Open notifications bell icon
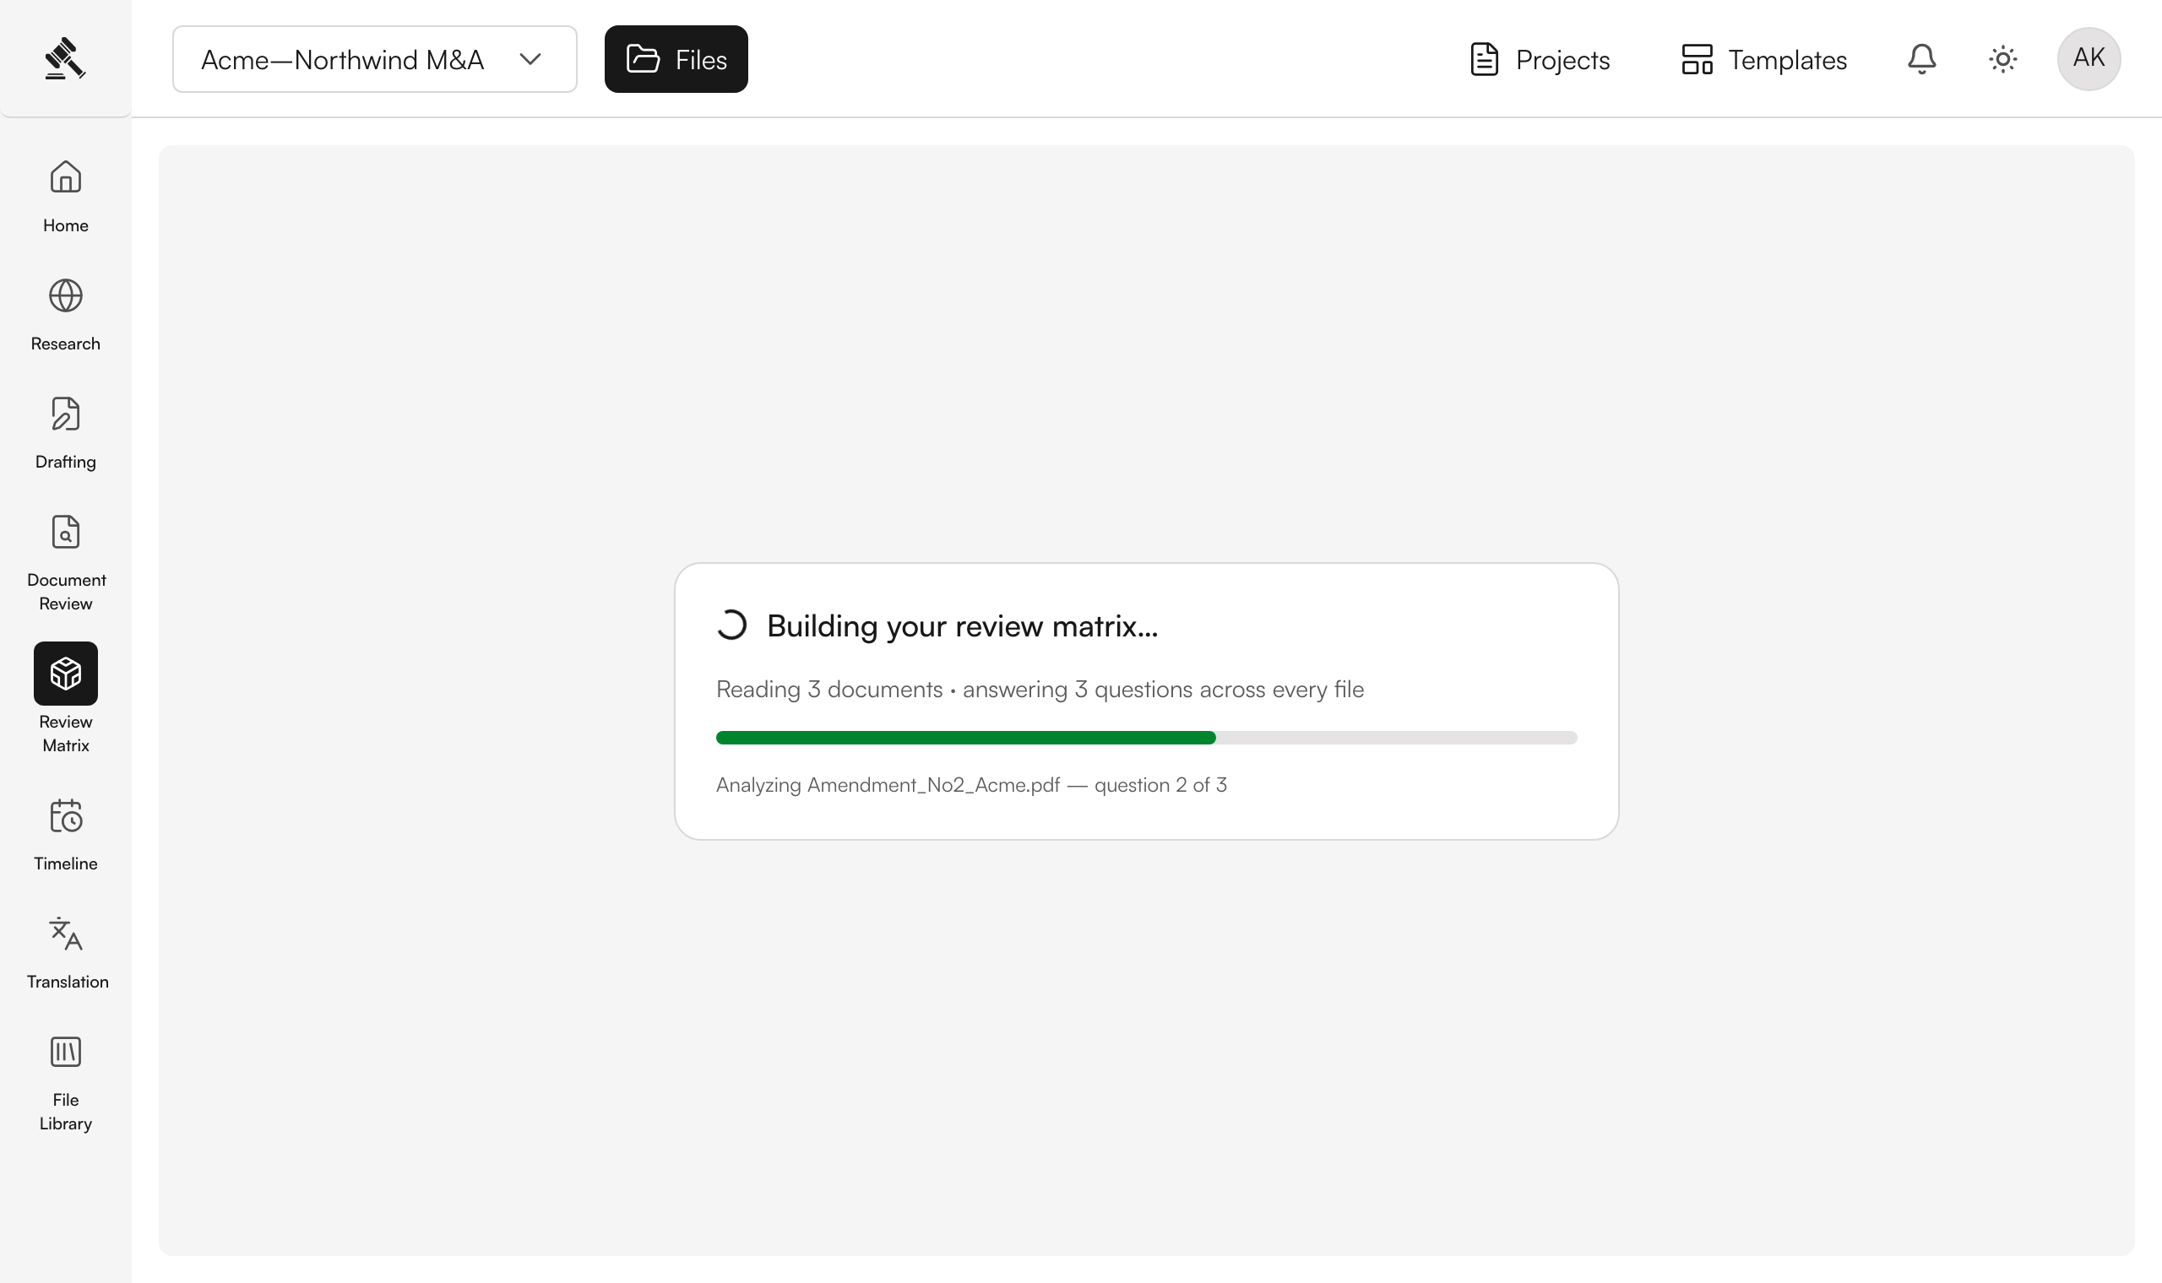 point(1921,59)
